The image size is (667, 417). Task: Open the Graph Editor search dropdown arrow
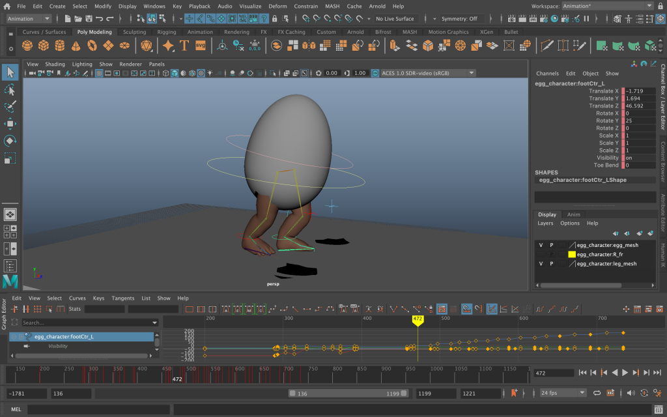(155, 323)
